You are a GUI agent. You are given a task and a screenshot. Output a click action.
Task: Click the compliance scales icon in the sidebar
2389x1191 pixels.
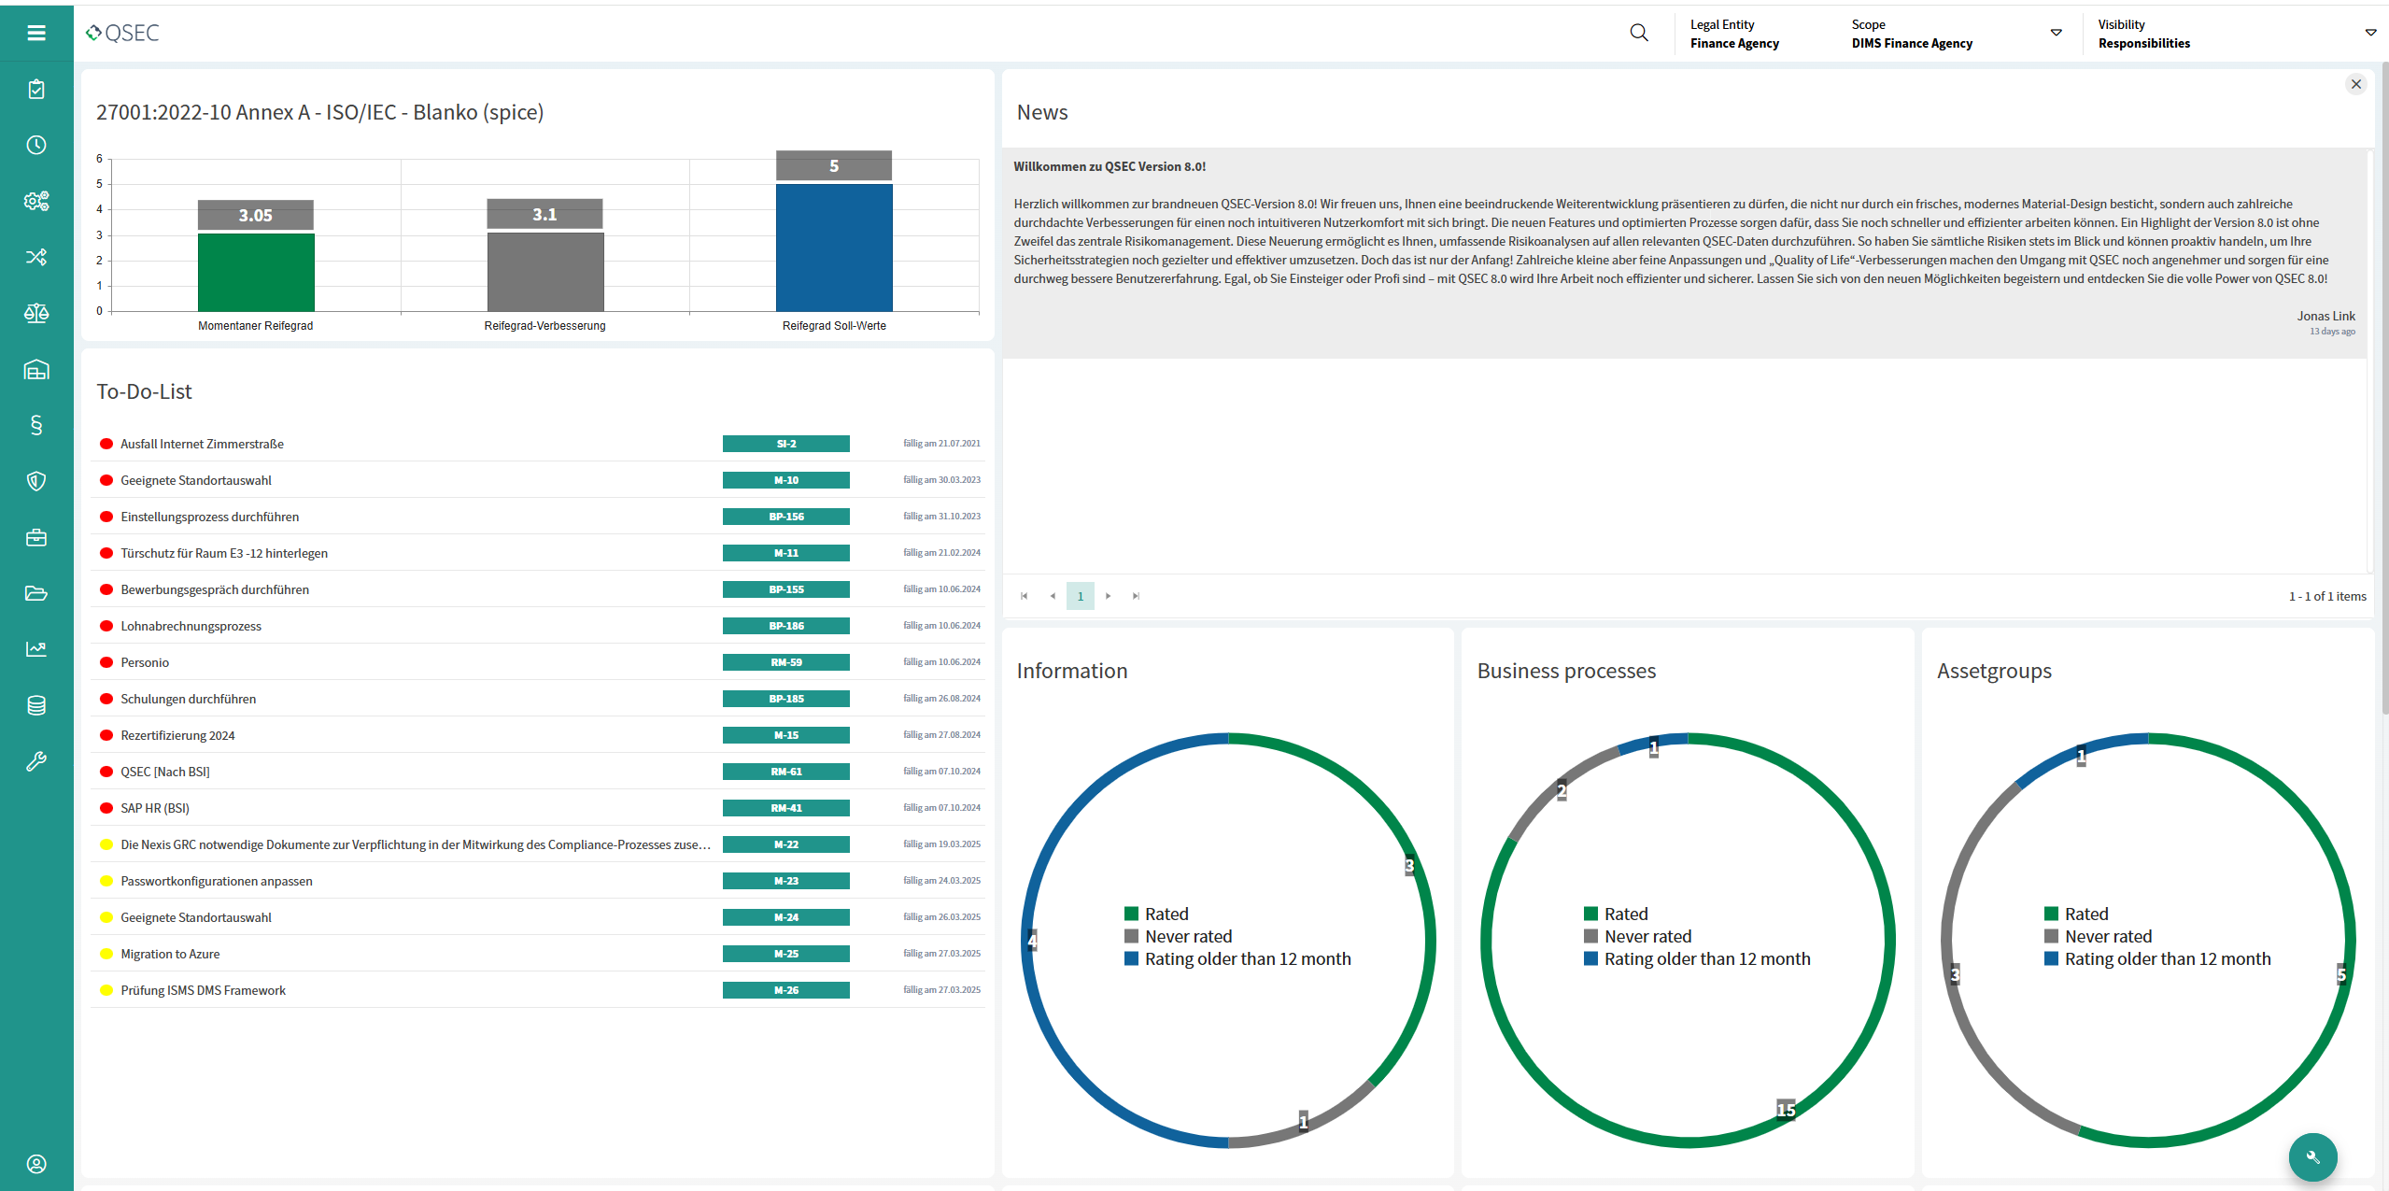point(36,313)
